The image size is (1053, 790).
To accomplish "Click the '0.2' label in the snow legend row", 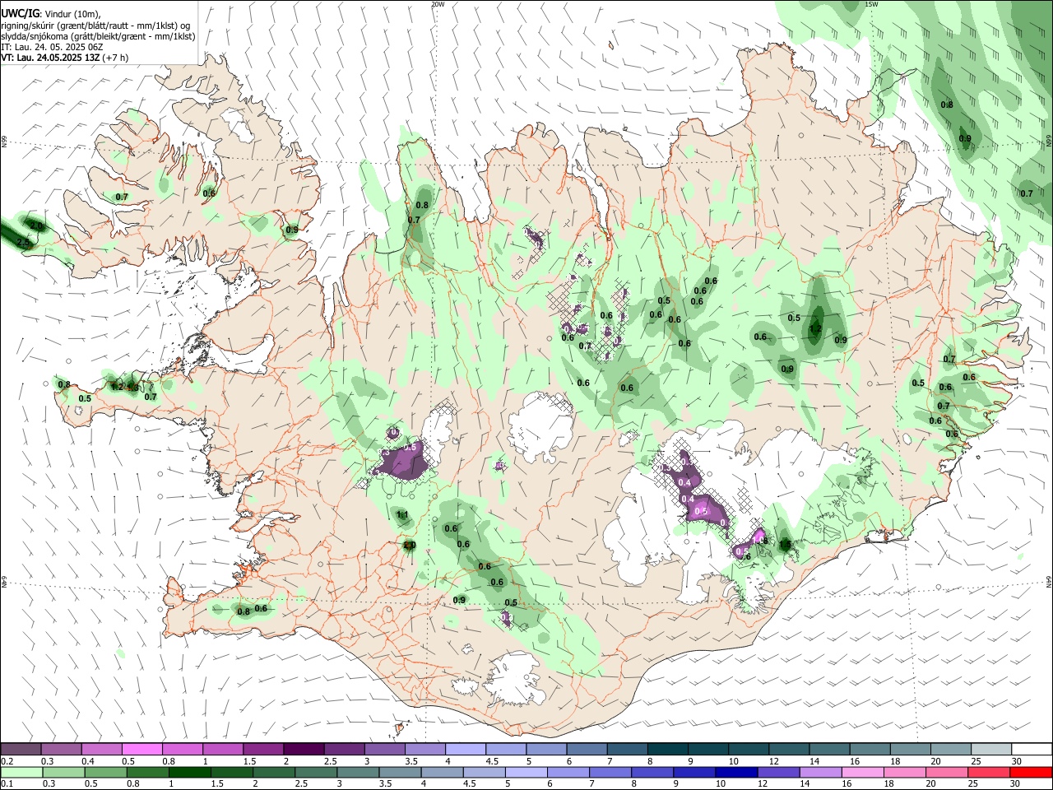I will [x=7, y=761].
